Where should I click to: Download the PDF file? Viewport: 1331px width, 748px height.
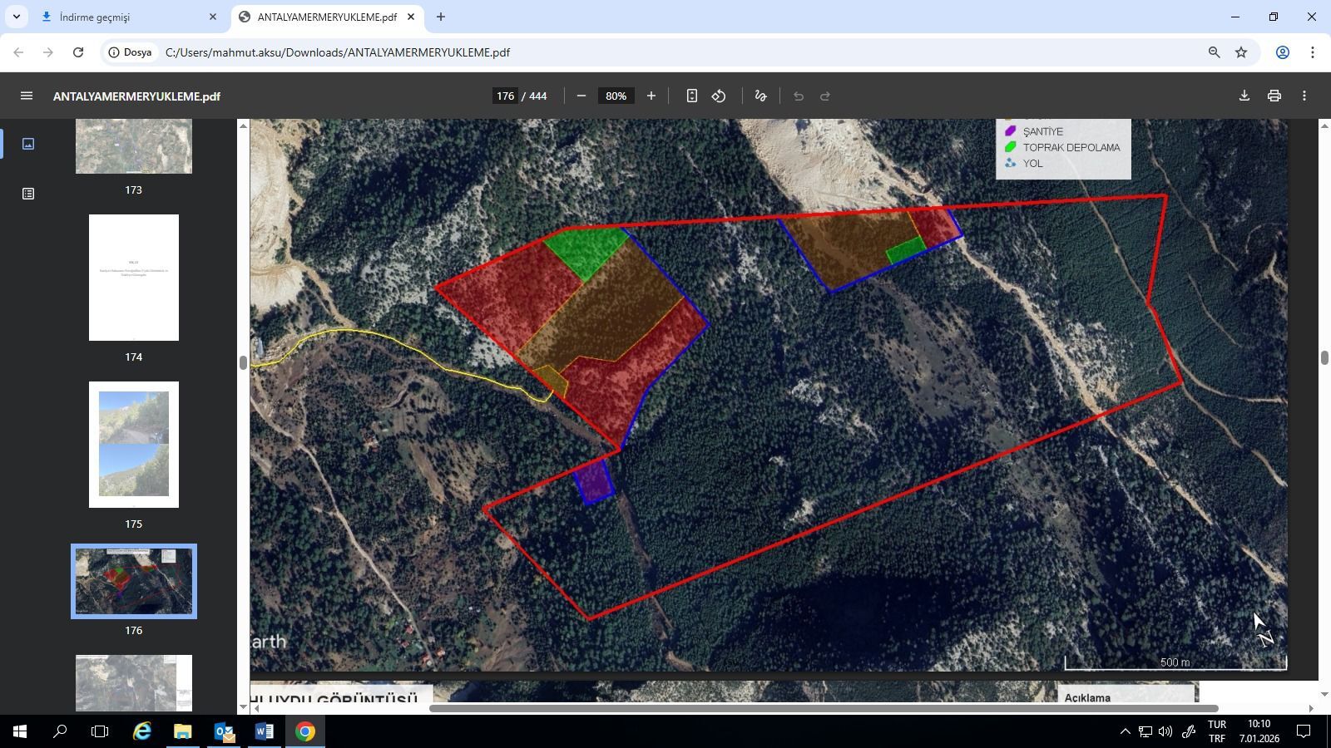coord(1244,96)
